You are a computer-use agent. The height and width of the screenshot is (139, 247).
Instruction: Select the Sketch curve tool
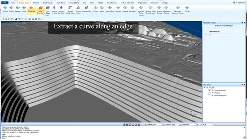pos(5,9)
